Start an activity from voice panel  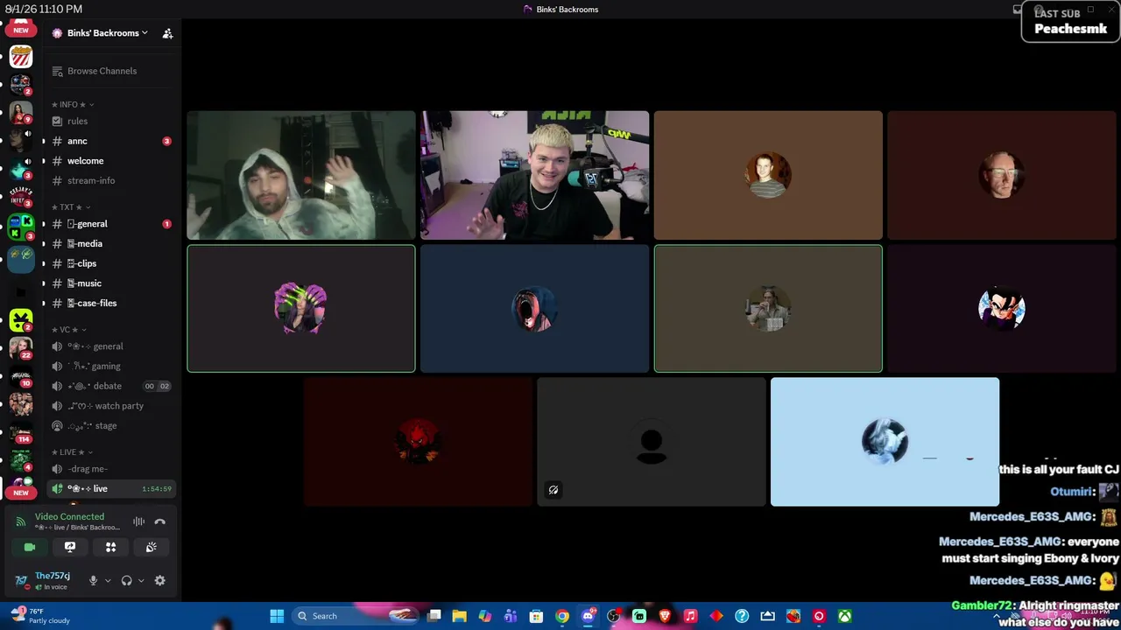pyautogui.click(x=110, y=547)
